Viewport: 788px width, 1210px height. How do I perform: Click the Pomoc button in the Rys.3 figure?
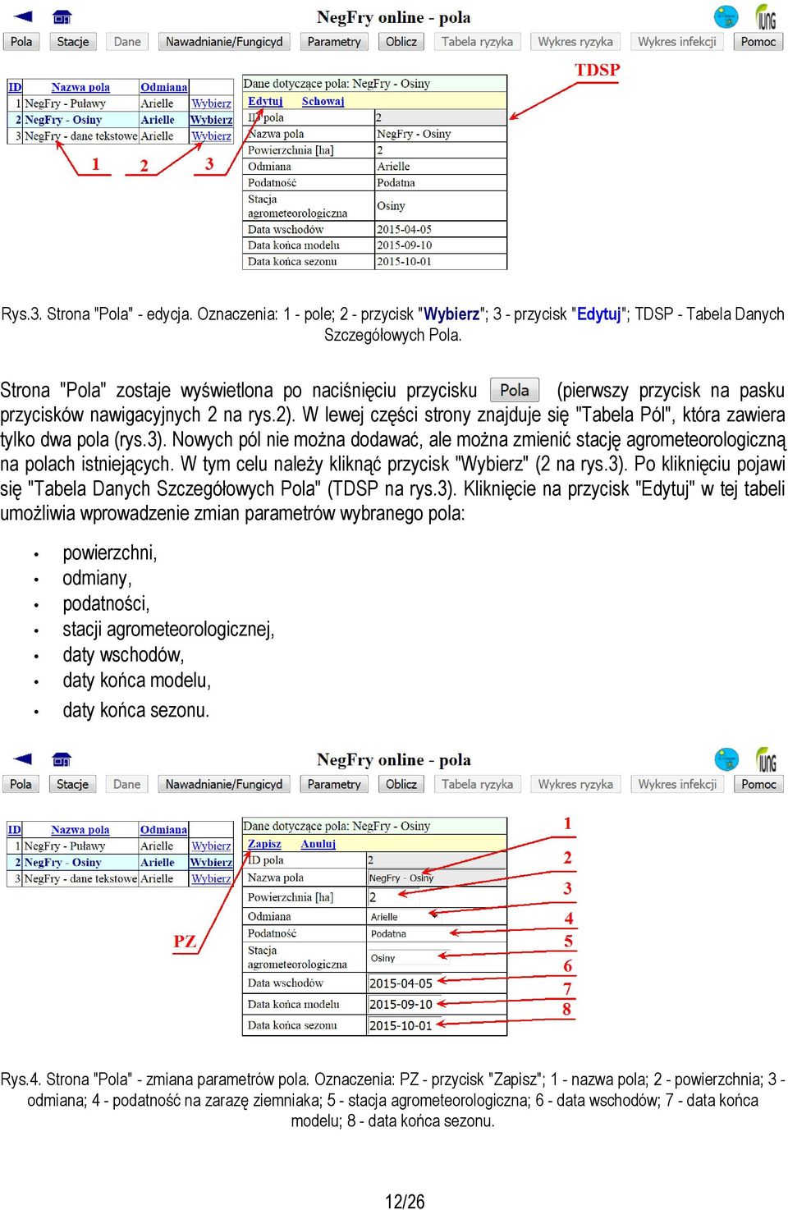tap(758, 41)
